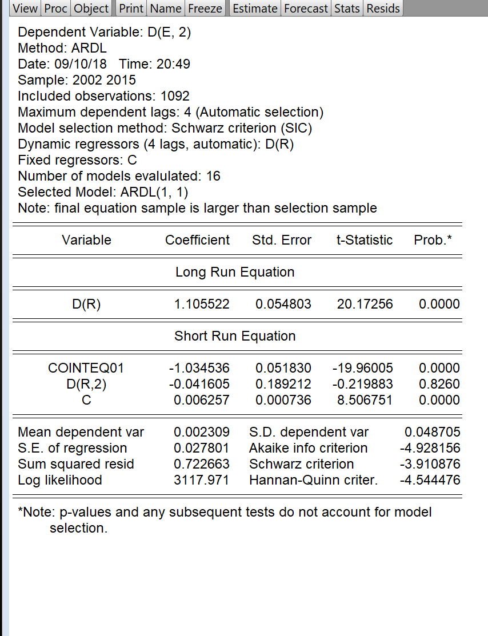Click the COINTEQ01 variable name
Screen dimensions: 488x636
[x=86, y=368]
